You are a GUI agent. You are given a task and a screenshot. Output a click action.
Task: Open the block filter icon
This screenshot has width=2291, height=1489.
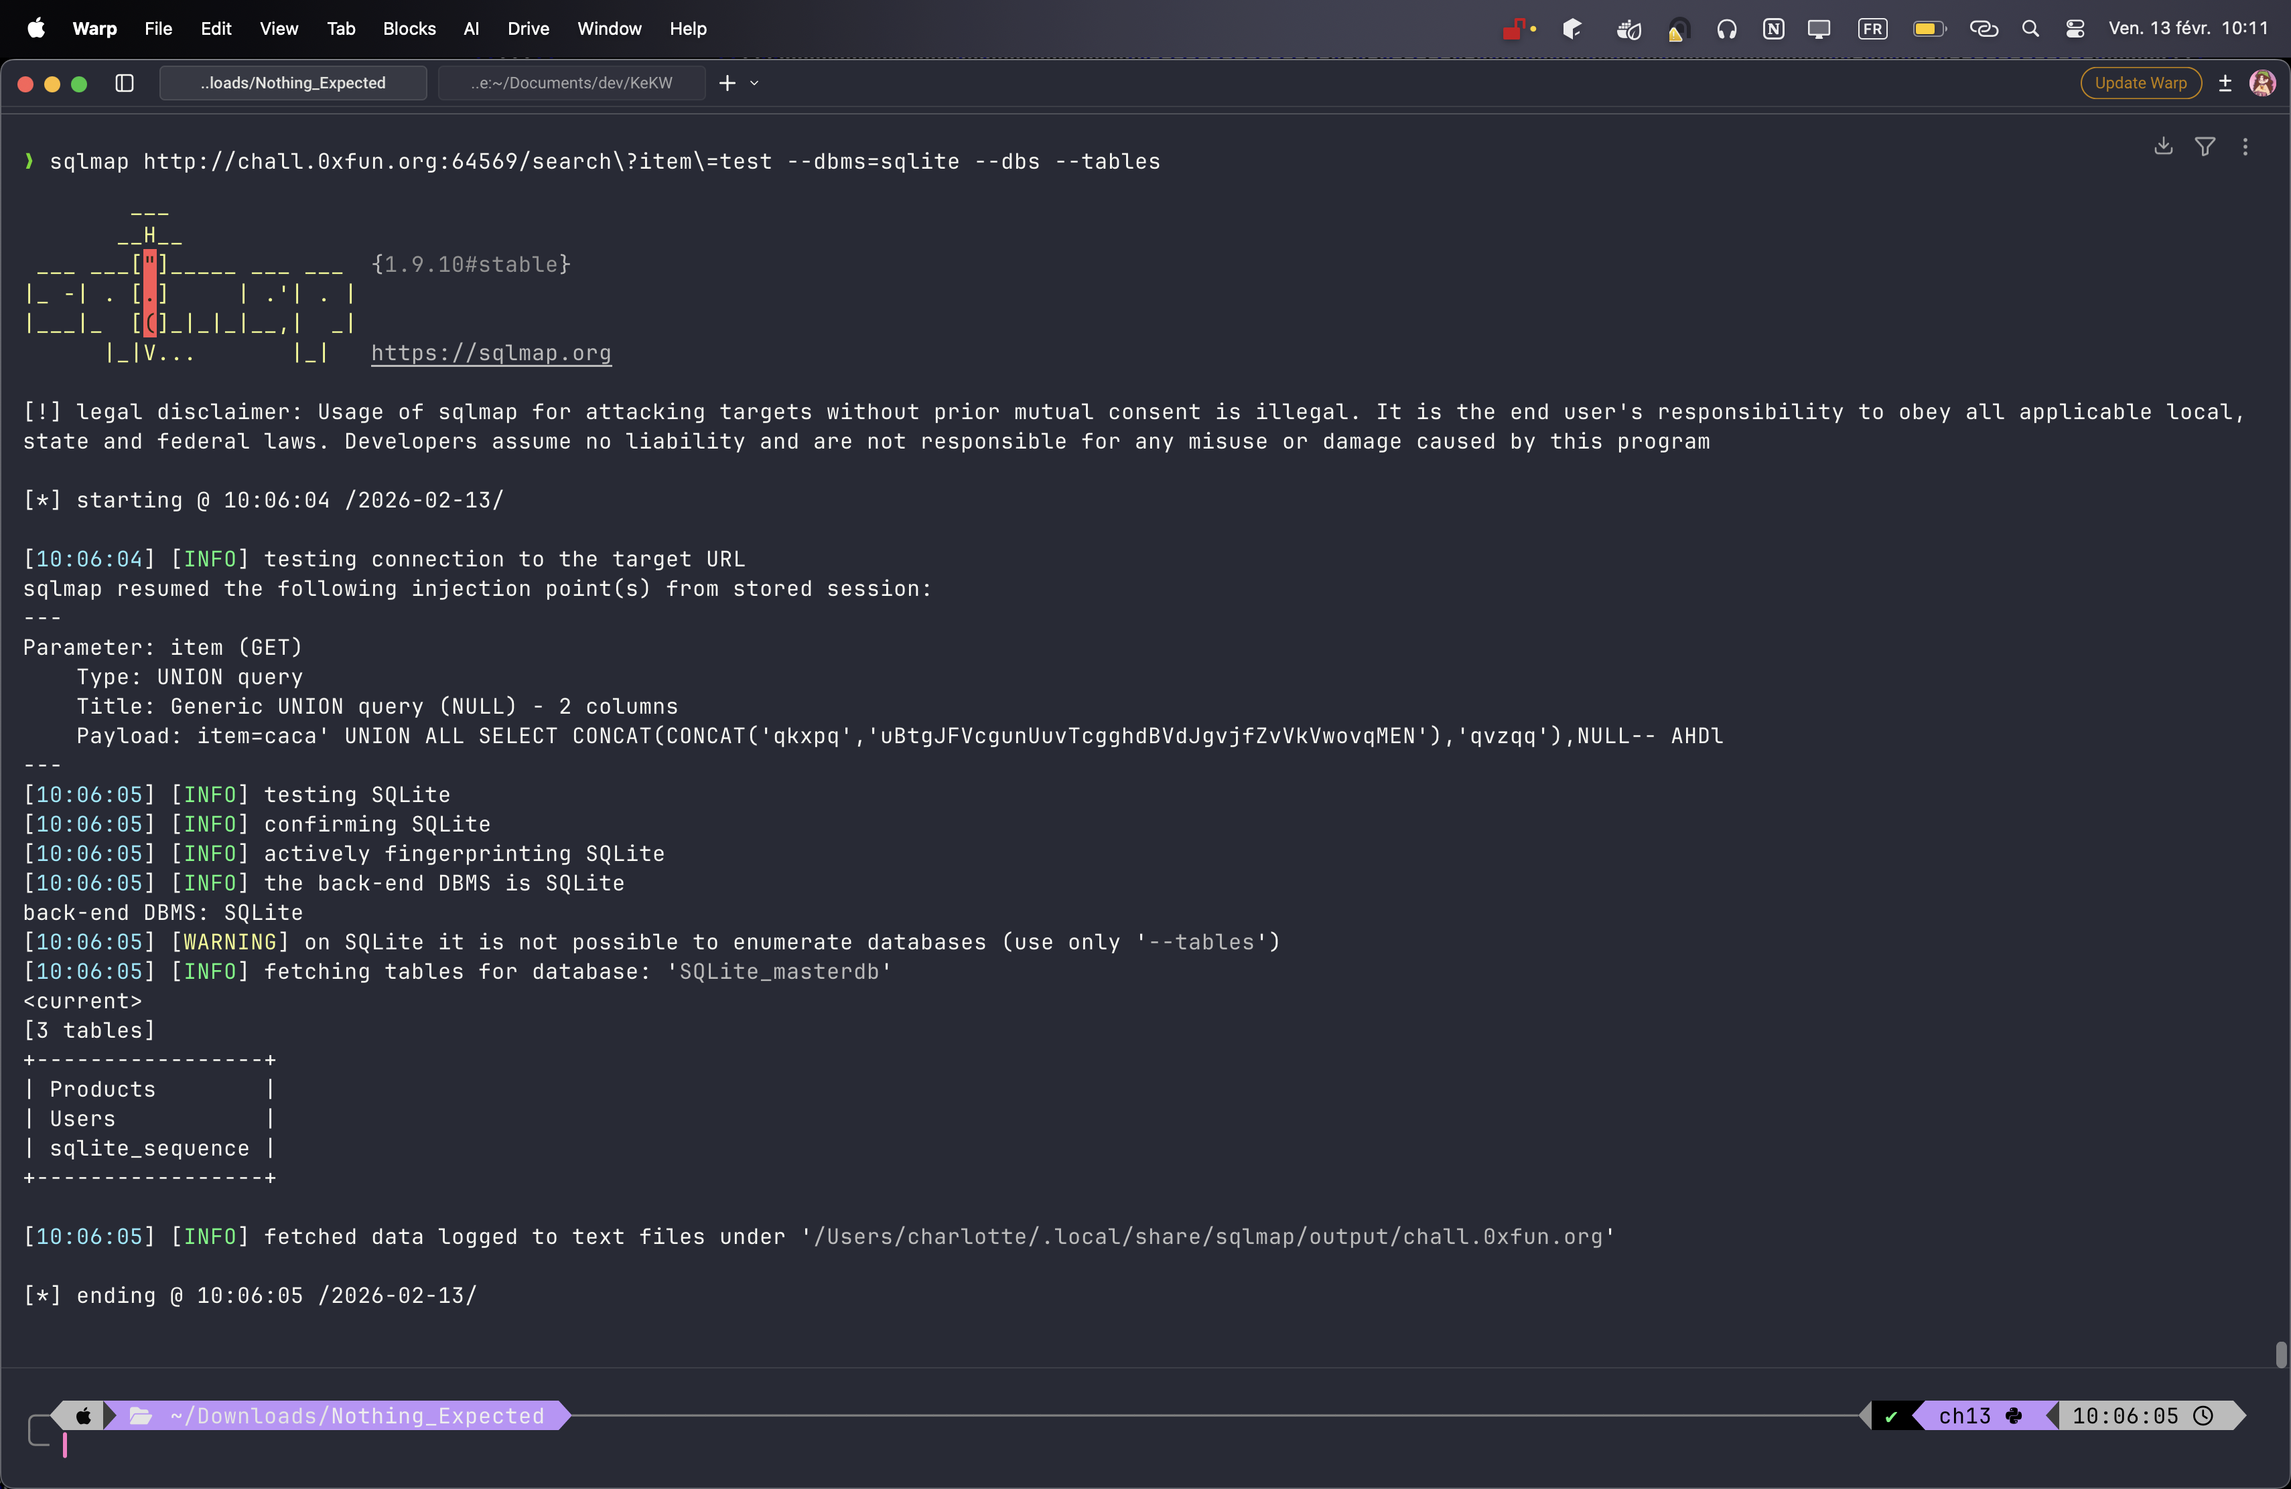click(2205, 145)
